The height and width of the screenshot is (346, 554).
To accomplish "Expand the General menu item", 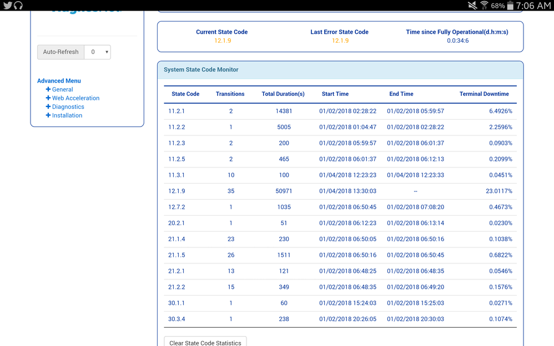I will (62, 89).
